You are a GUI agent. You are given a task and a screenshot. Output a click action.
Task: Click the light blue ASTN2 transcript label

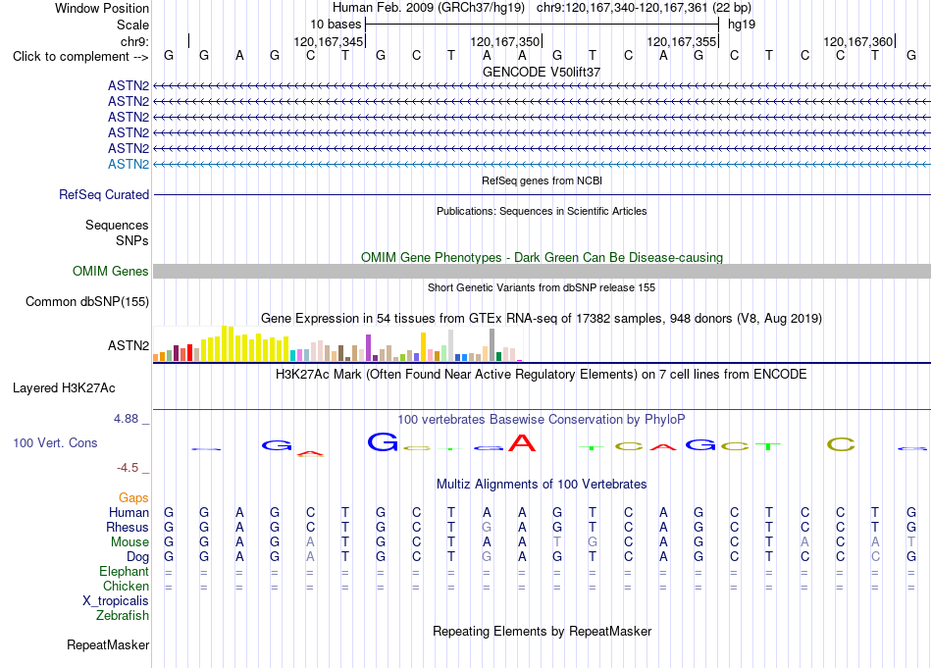[x=129, y=164]
